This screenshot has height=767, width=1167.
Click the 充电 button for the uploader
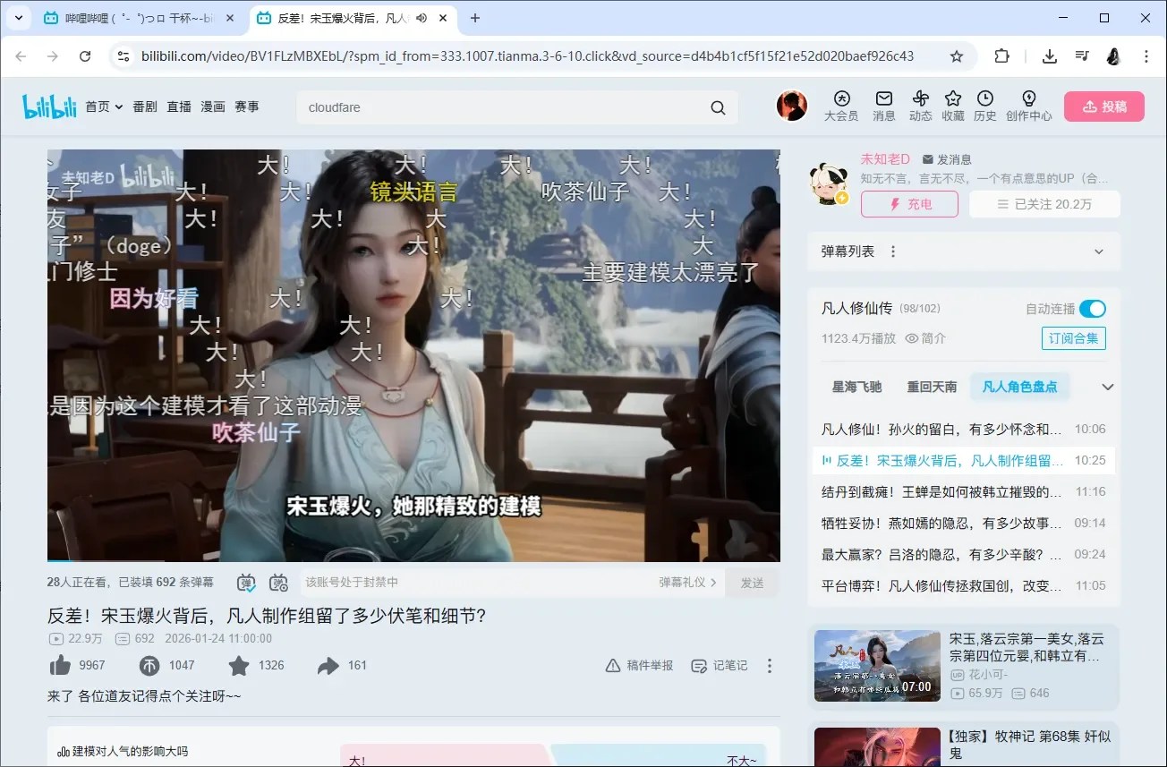909,204
